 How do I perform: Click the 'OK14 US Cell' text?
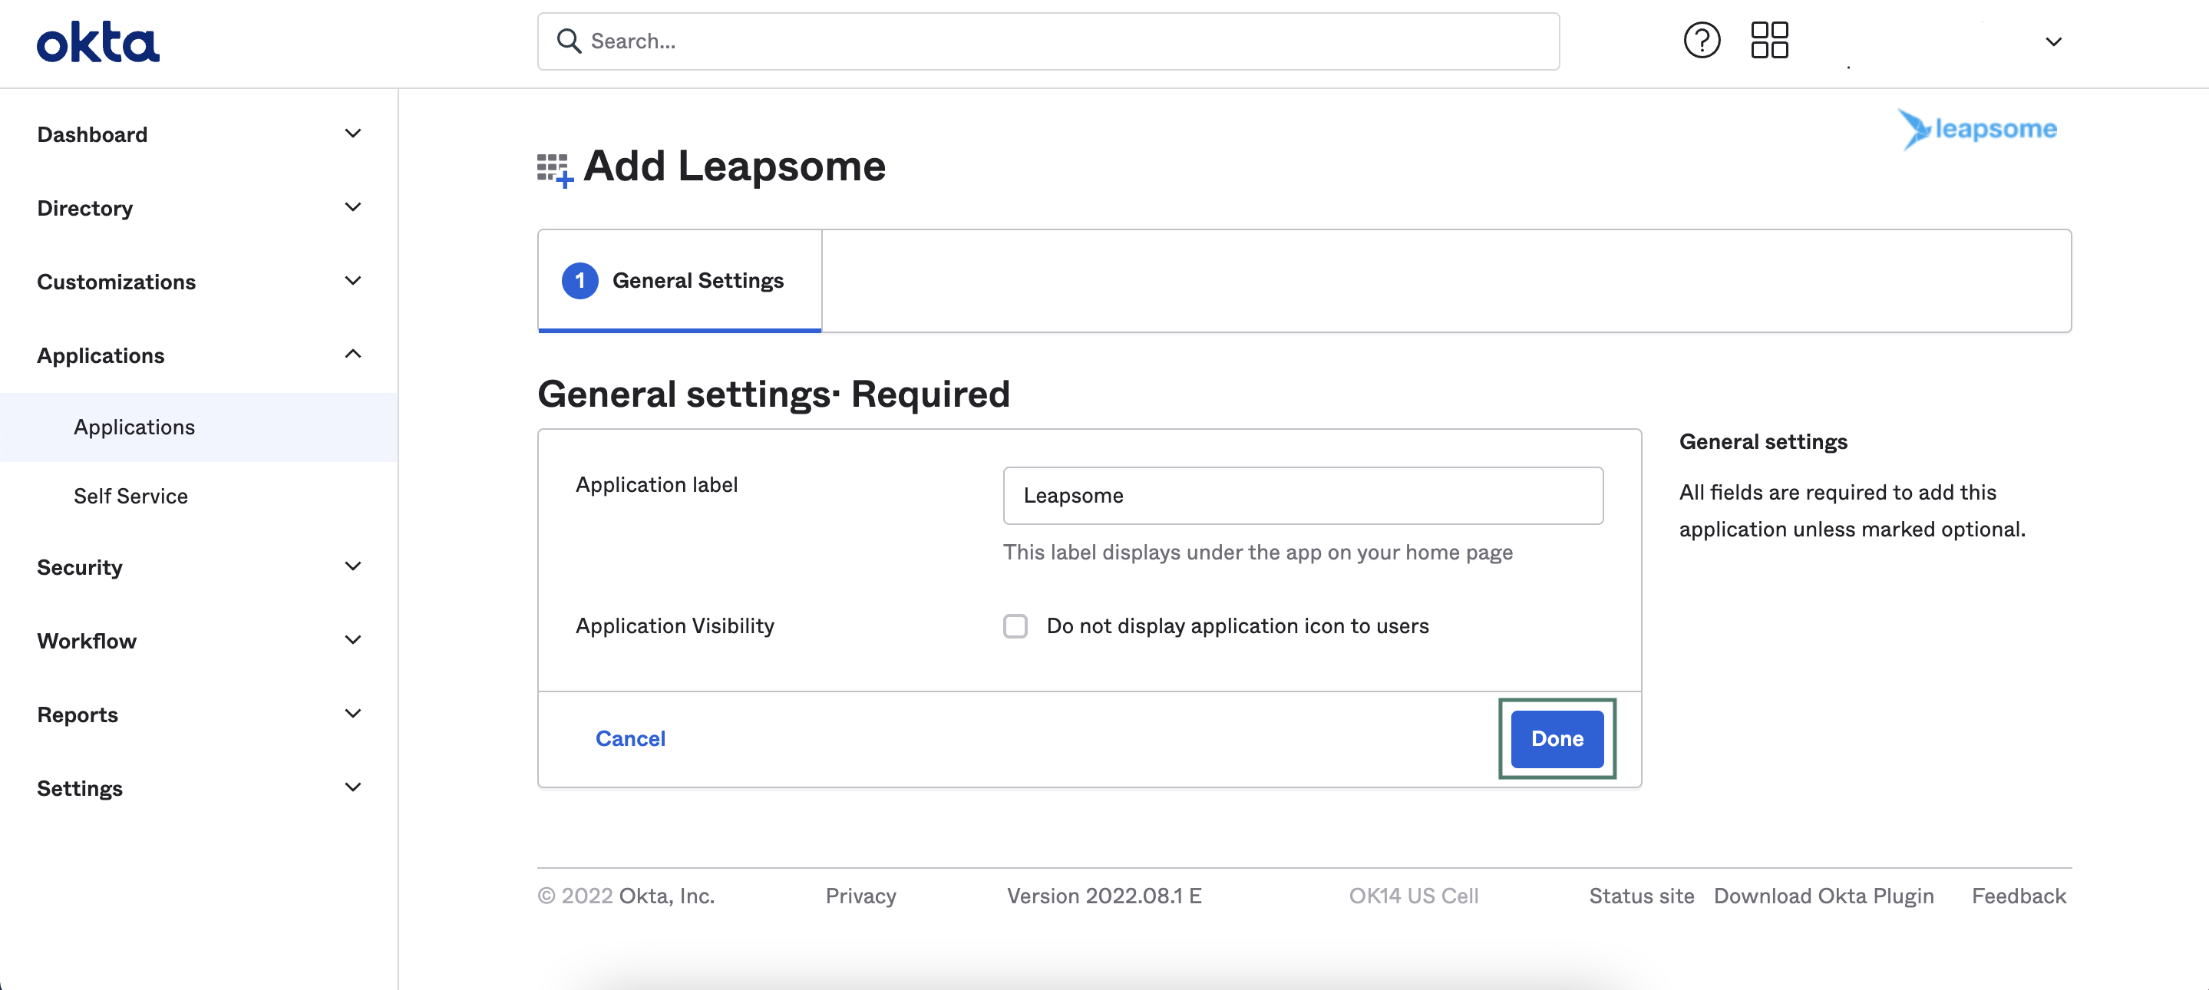1413,896
